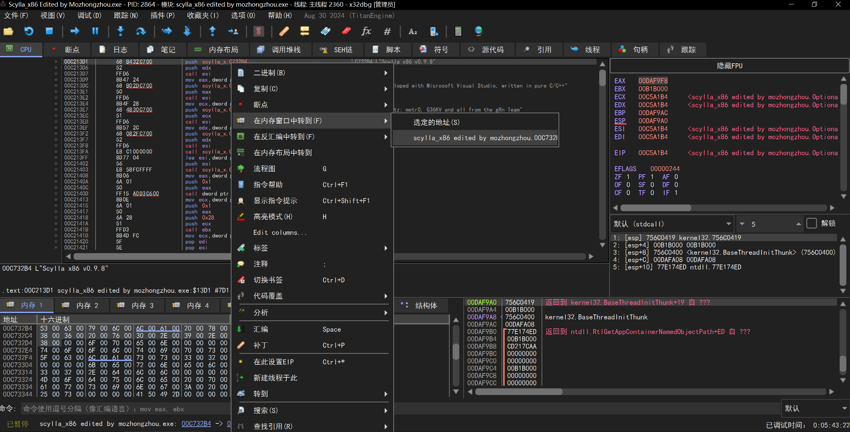
Task: Toggle the 解锁 checkbox
Action: [x=812, y=223]
